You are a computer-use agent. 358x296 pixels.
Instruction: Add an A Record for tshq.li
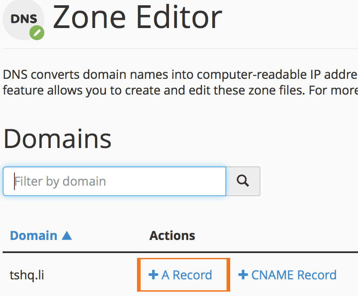click(x=180, y=275)
